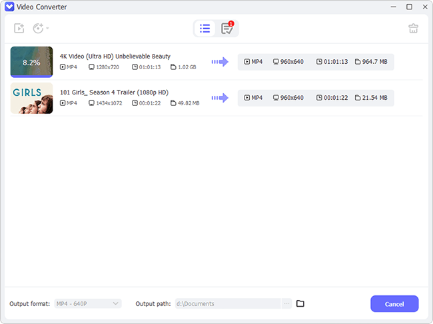
Task: Click the title 4K Video (Ultra HD) Unbelievable Beauty
Action: (115, 57)
